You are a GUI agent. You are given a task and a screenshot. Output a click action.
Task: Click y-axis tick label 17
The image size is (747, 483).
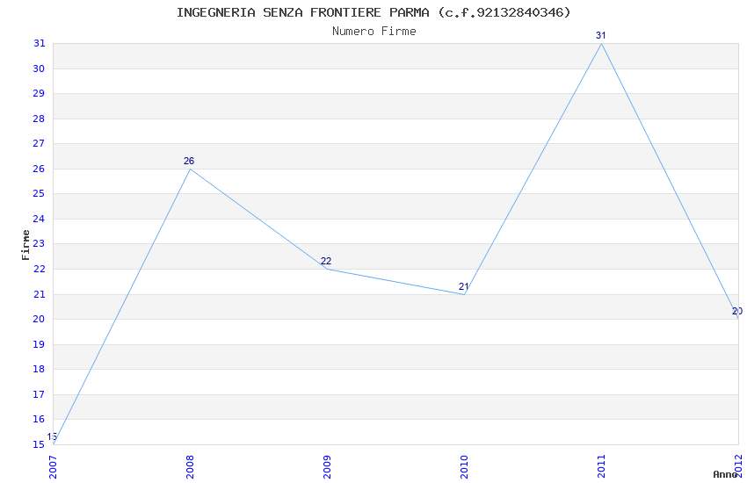(39, 394)
